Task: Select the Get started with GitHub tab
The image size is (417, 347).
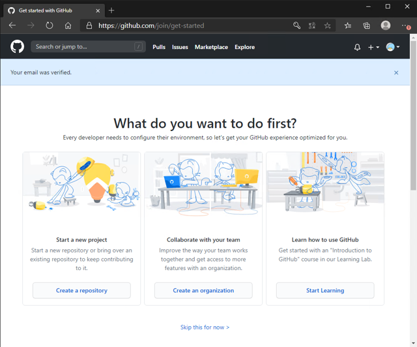Action: (x=54, y=10)
